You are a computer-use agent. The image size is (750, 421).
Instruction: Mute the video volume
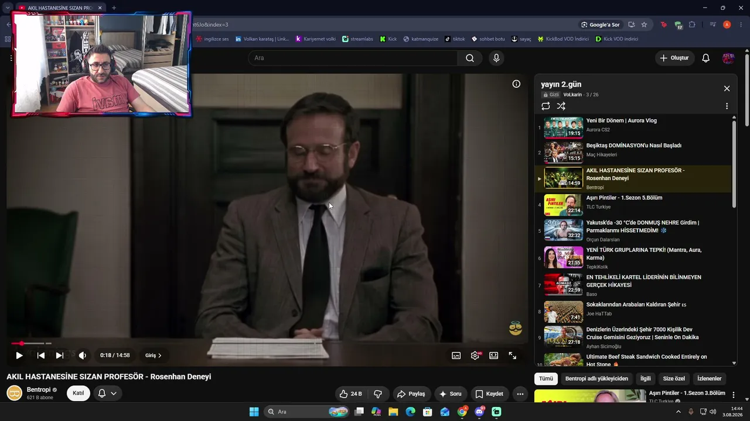point(83,355)
